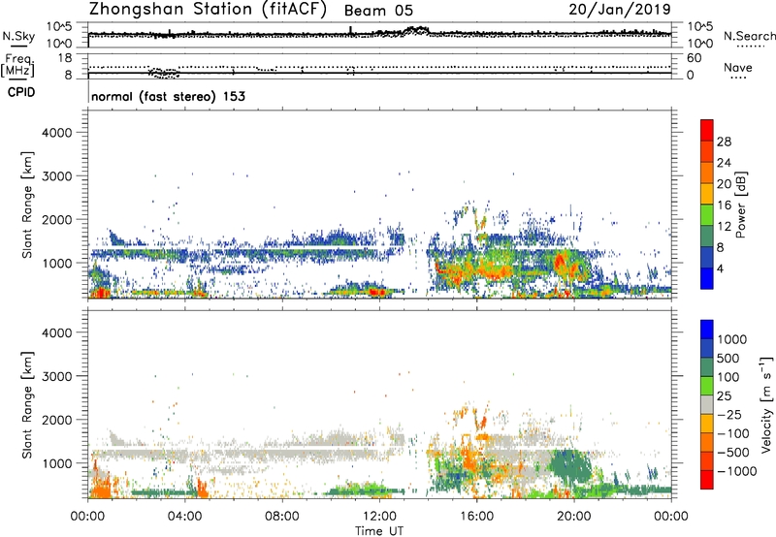
Task: Click the gray segment of the velocity colorbar
Action: pyautogui.click(x=707, y=405)
